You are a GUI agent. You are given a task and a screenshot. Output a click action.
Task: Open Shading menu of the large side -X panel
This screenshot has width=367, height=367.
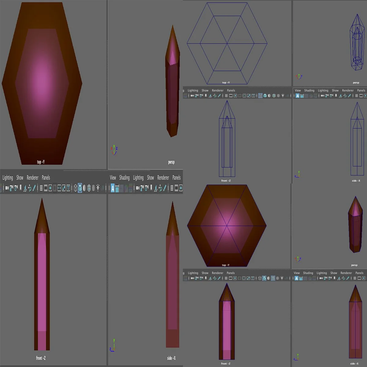[x=124, y=178]
